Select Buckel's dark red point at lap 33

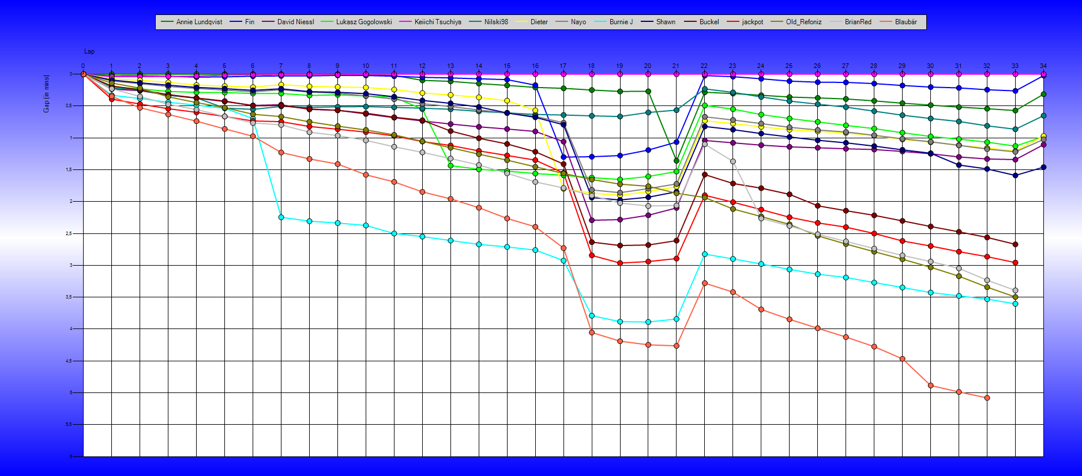tap(1015, 244)
